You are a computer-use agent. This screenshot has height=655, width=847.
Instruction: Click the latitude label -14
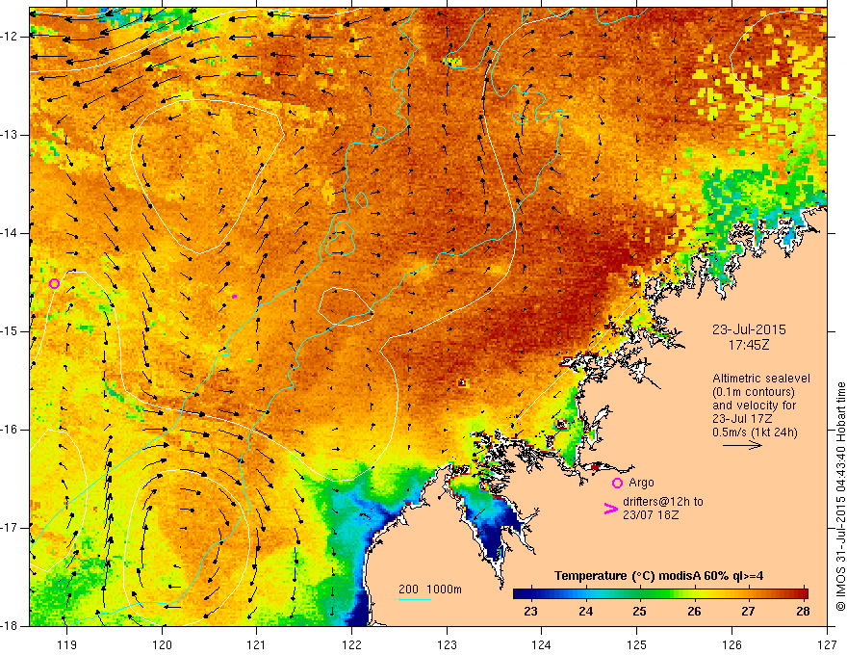pyautogui.click(x=11, y=233)
